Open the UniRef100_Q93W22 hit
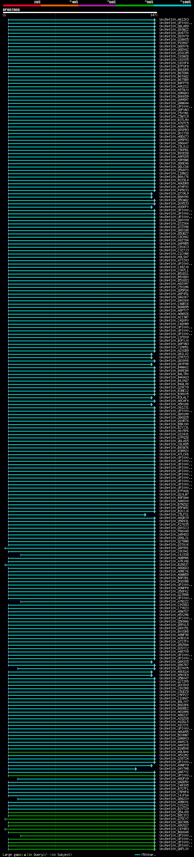The width and height of the screenshot is (194, 857). coord(174,29)
